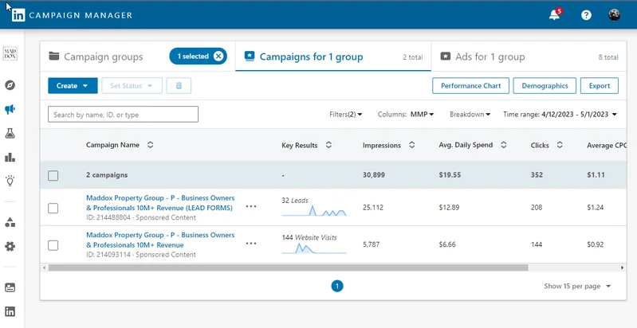Open the gear Account settings icon in sidebar
Image resolution: width=637 pixels, height=328 pixels.
click(x=10, y=246)
